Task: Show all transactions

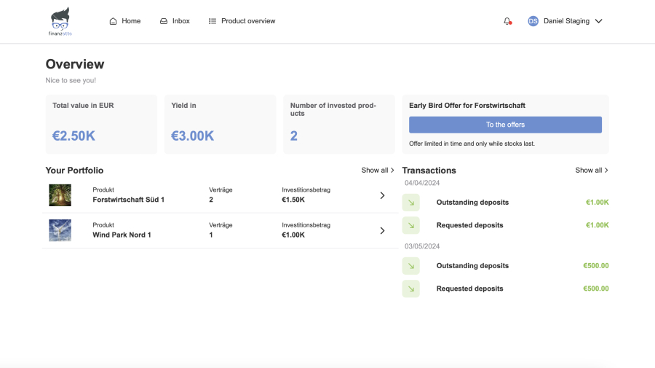Action: (x=591, y=171)
